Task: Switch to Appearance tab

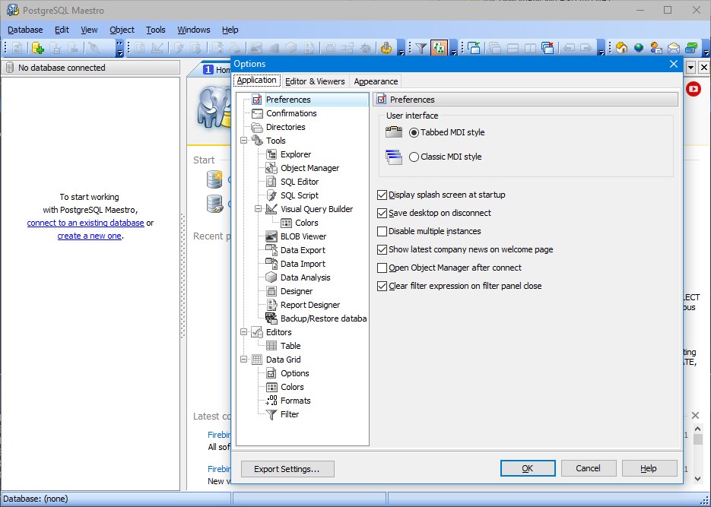Action: [376, 81]
